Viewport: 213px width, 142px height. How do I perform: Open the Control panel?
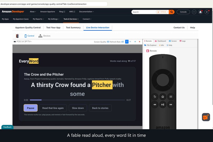[x=29, y=36]
